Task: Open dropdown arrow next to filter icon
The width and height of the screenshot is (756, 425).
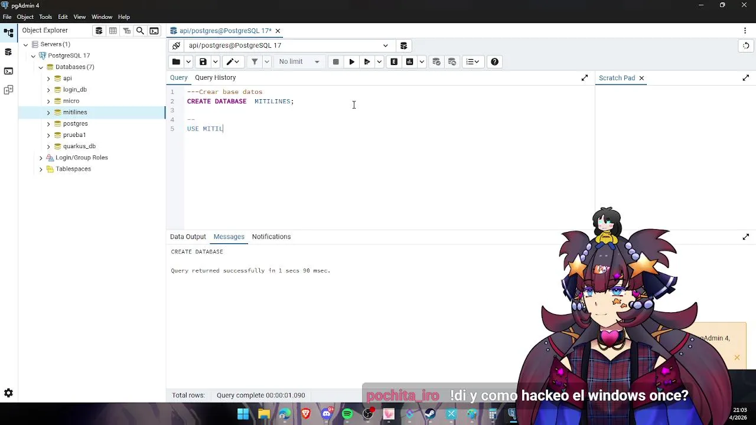Action: (267, 62)
